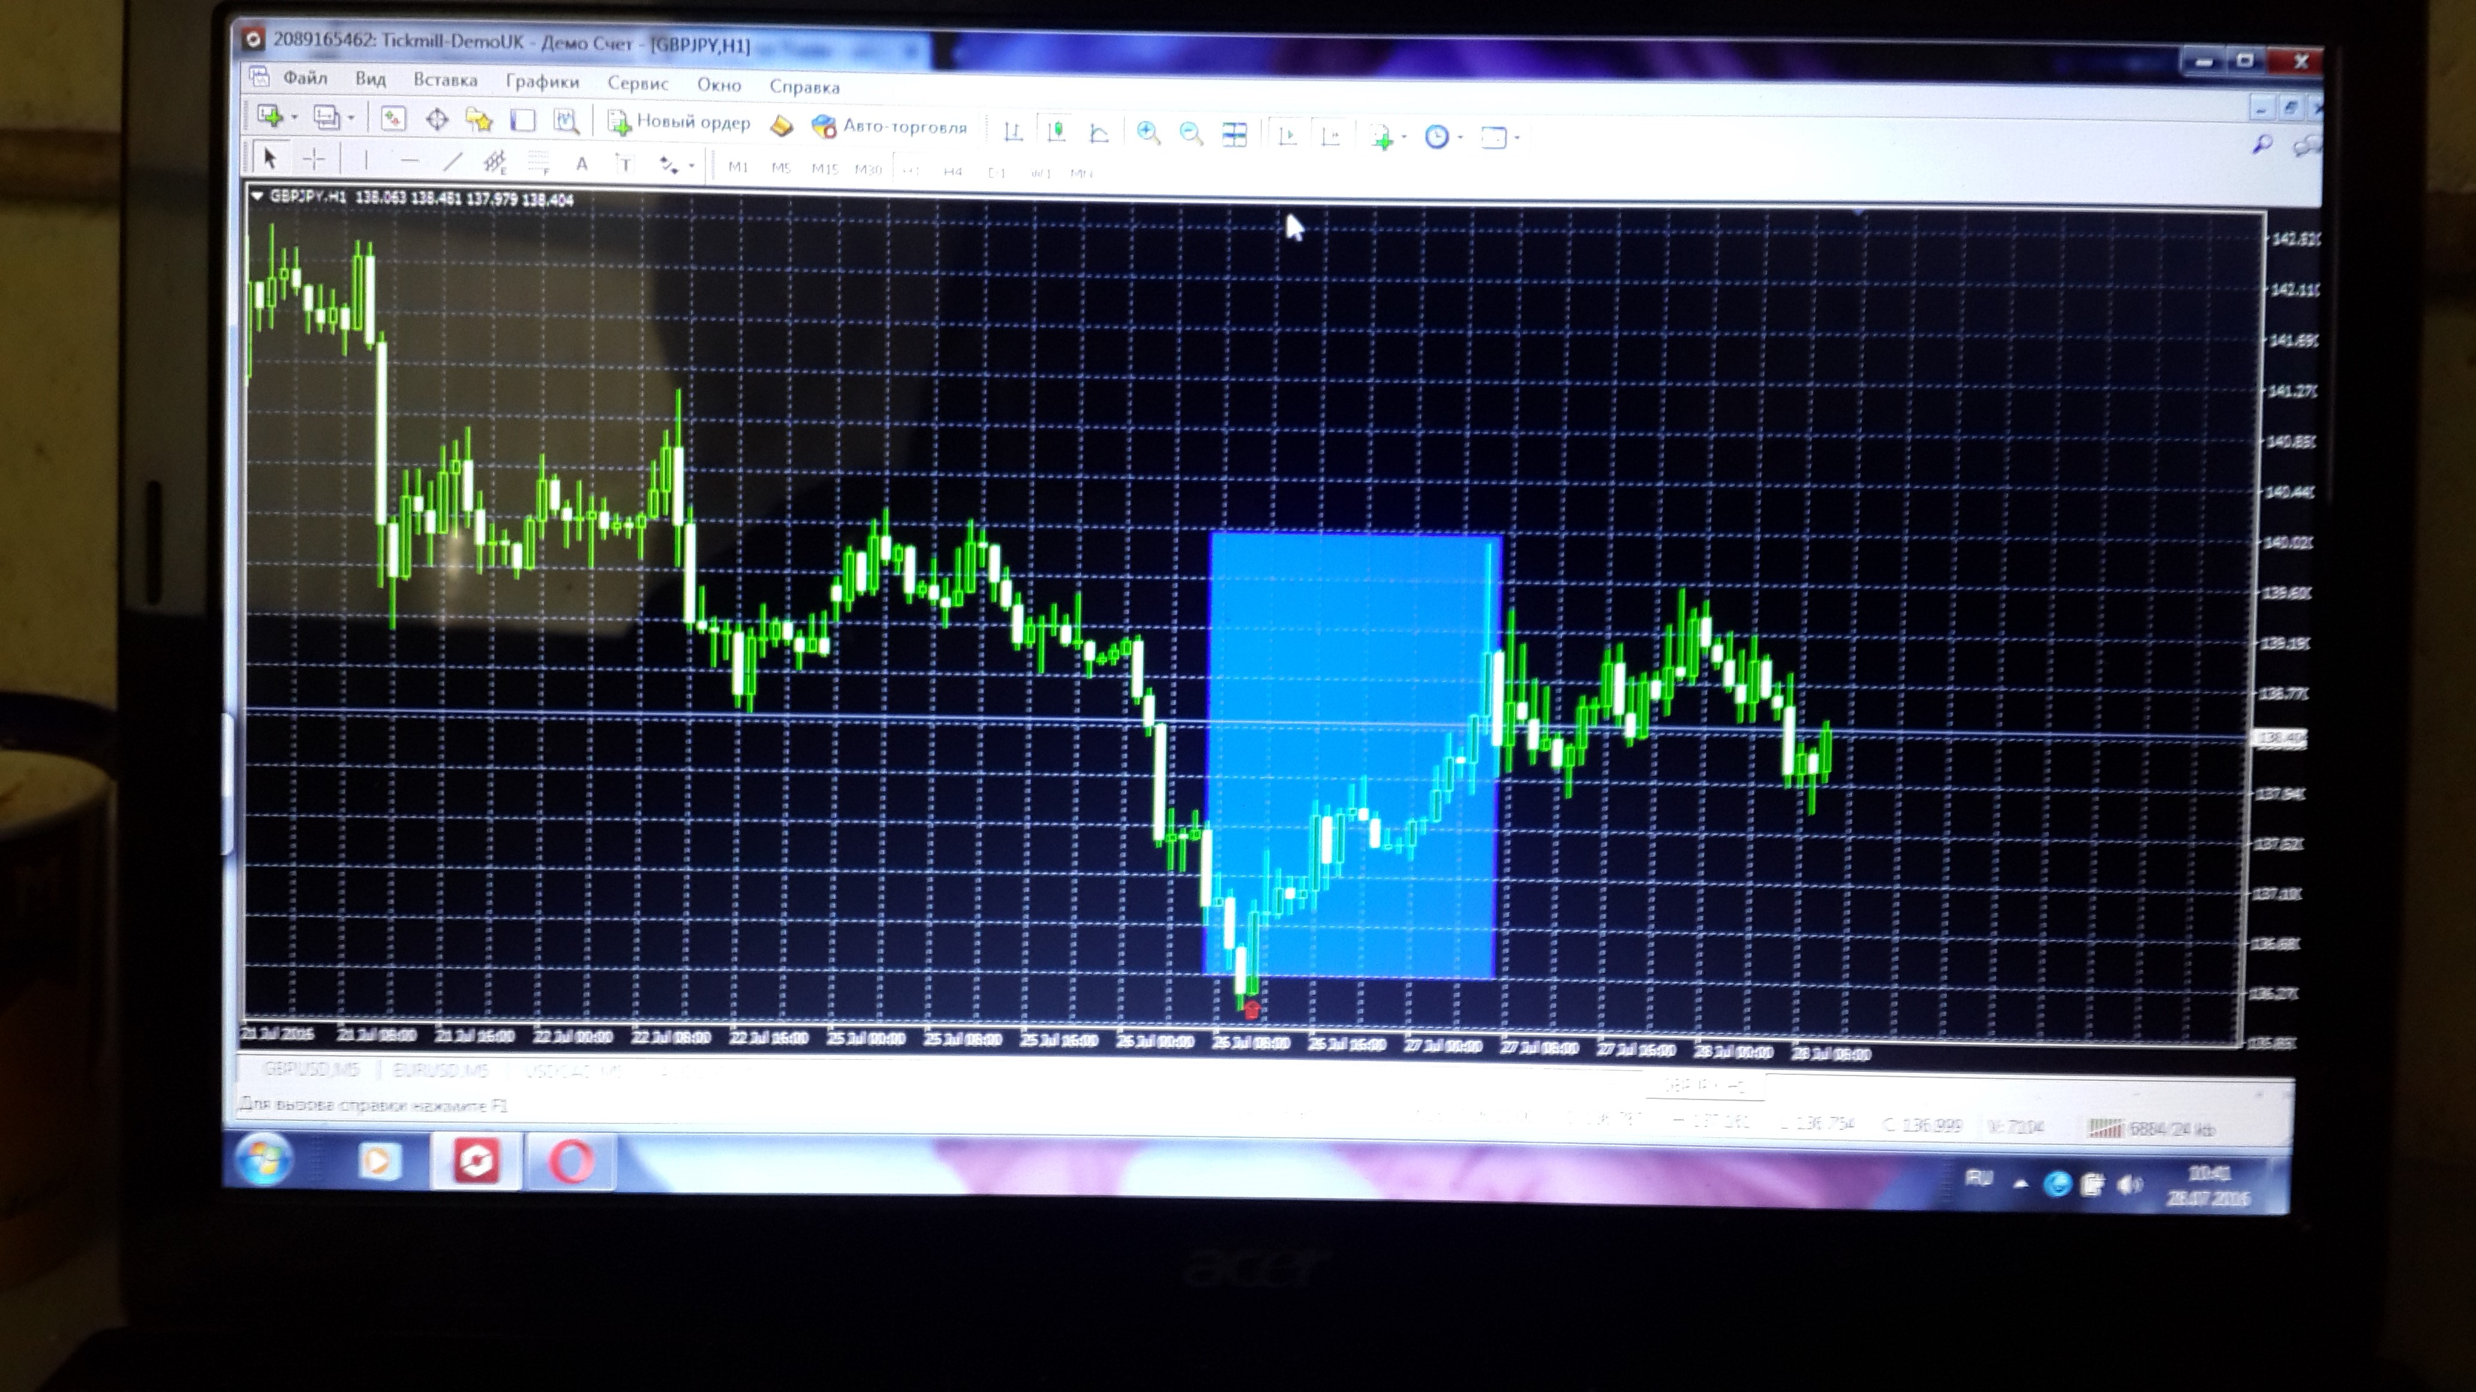Open the periodicity clock icon
This screenshot has width=2476, height=1392.
[x=1436, y=137]
